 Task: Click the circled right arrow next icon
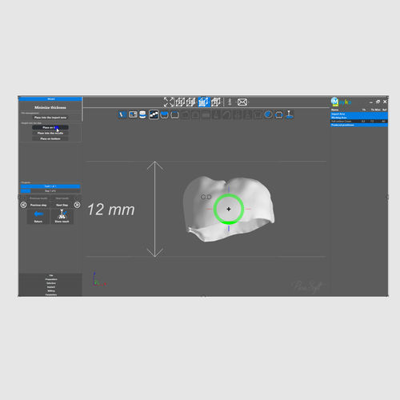77,205
